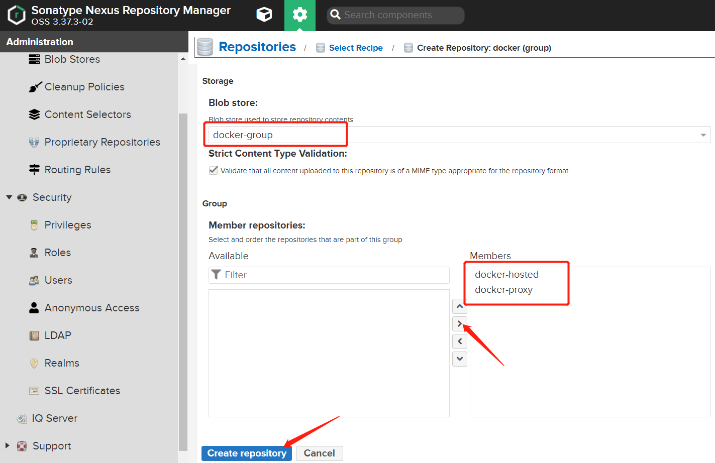This screenshot has width=715, height=463.
Task: Click the Roles person icon
Action: pyautogui.click(x=34, y=253)
